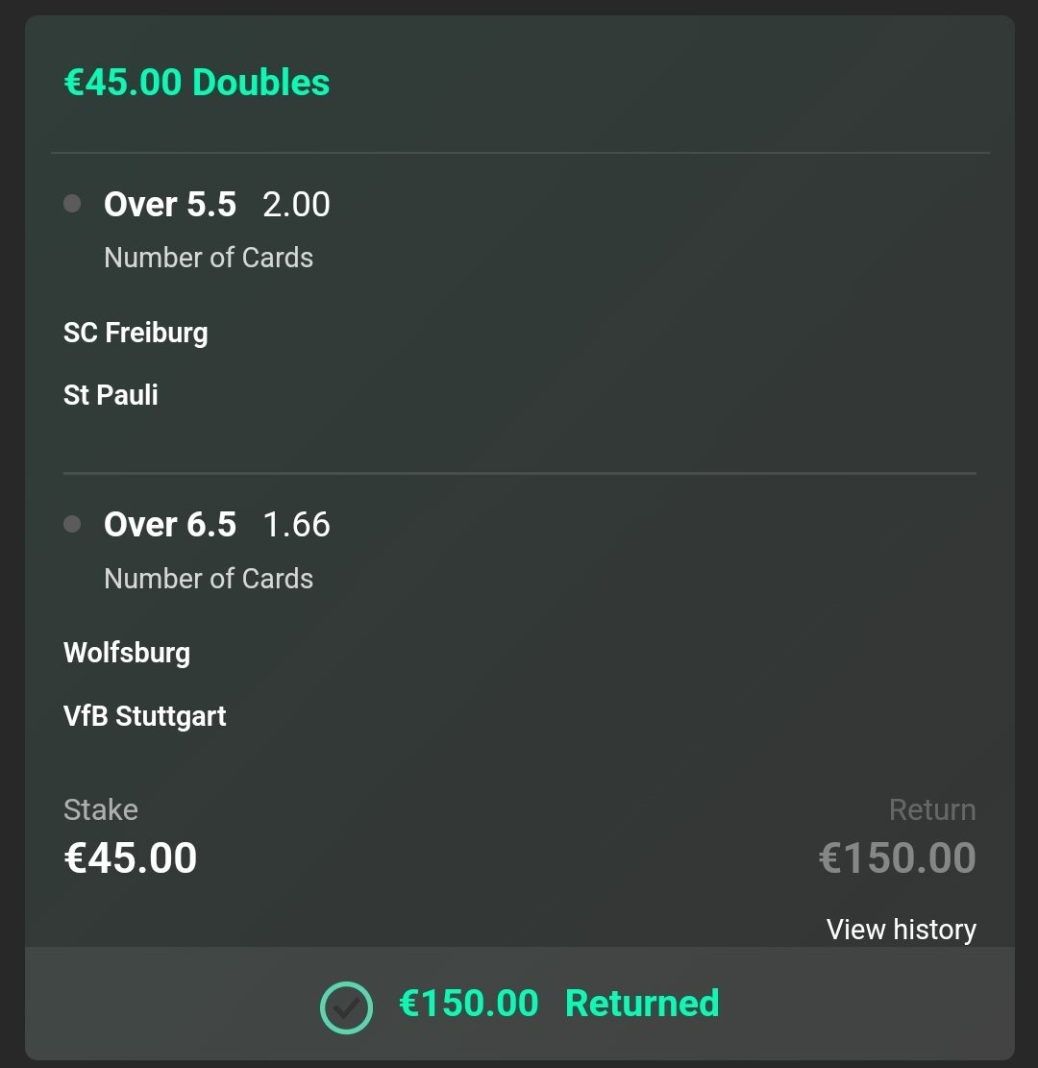
Task: Click the €45.00 stake amount
Action: coord(130,857)
